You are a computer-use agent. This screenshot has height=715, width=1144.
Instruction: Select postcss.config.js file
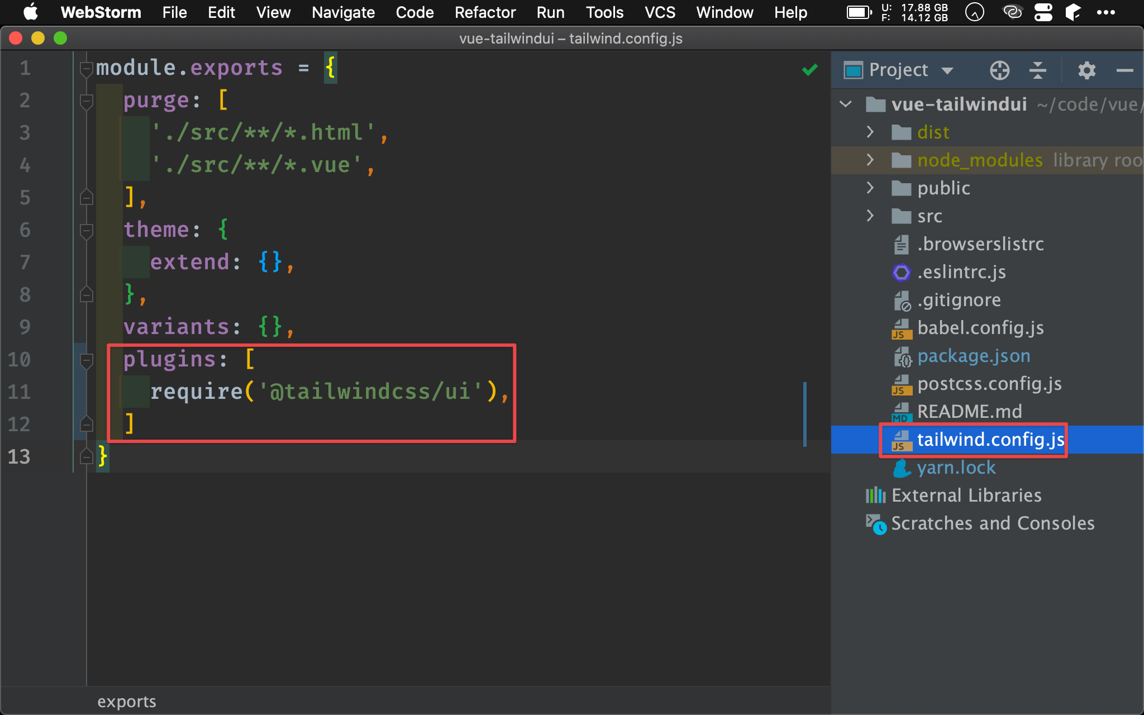pyautogui.click(x=989, y=384)
